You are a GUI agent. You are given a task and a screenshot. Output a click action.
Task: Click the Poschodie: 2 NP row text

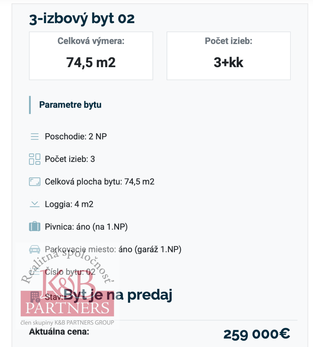(76, 137)
